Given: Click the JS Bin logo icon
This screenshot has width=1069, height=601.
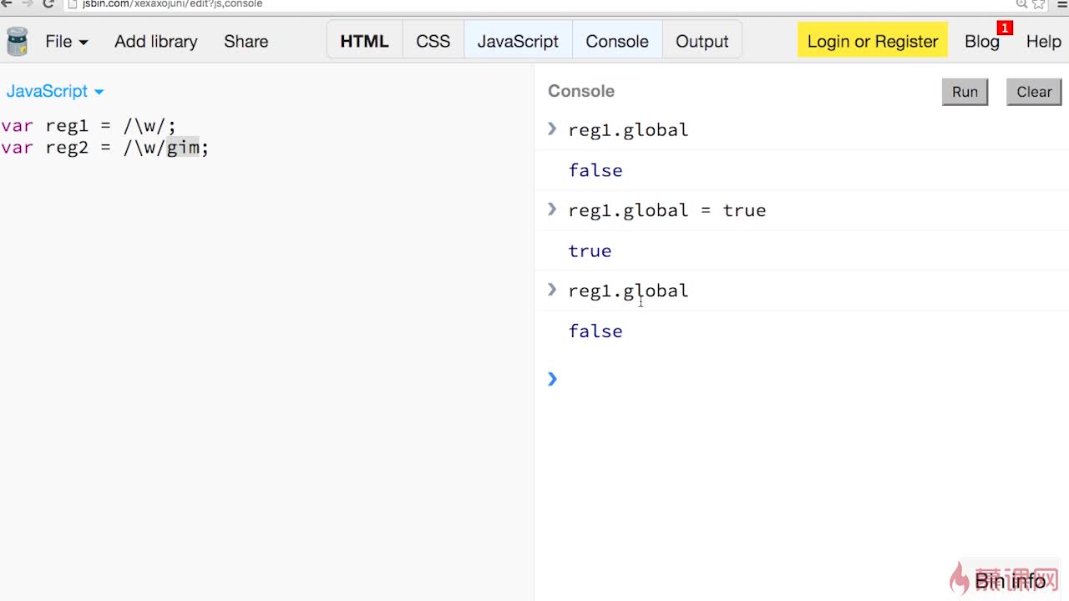Looking at the screenshot, I should click(17, 41).
